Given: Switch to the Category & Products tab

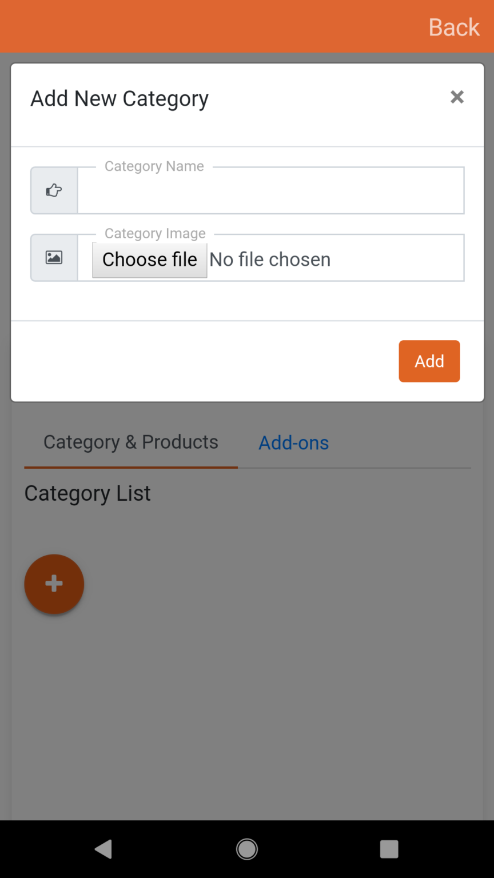Looking at the screenshot, I should (x=131, y=442).
